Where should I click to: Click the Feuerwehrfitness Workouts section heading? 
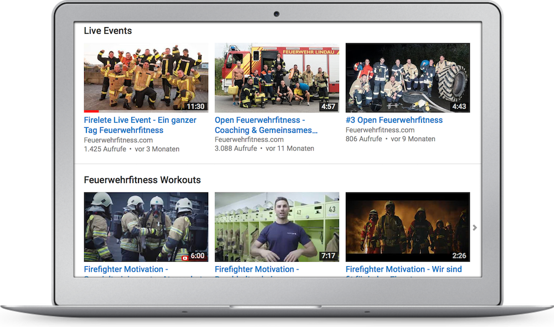(x=142, y=180)
